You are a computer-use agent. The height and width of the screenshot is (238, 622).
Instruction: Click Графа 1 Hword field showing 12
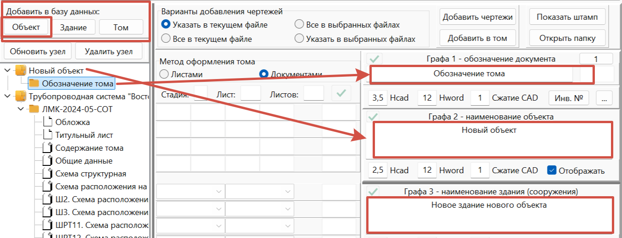pyautogui.click(x=427, y=97)
